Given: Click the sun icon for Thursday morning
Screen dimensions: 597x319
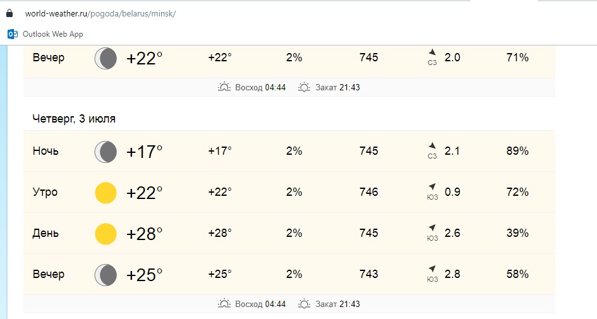Looking at the screenshot, I should (106, 193).
